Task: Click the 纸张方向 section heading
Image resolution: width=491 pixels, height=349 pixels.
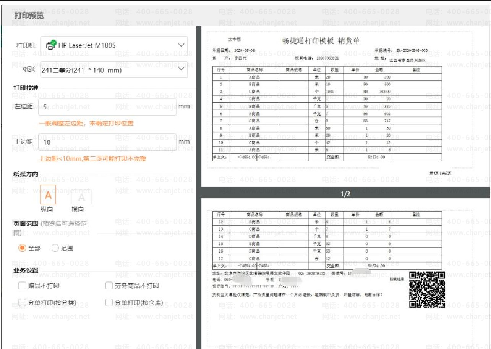Action: tap(26, 174)
